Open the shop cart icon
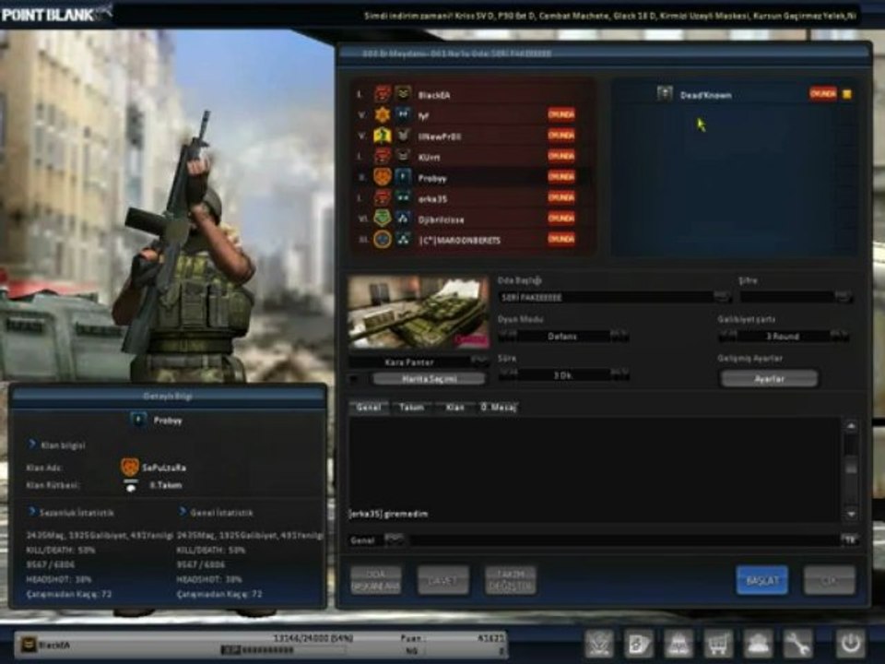Screen dimensions: 885x664 click(x=717, y=643)
